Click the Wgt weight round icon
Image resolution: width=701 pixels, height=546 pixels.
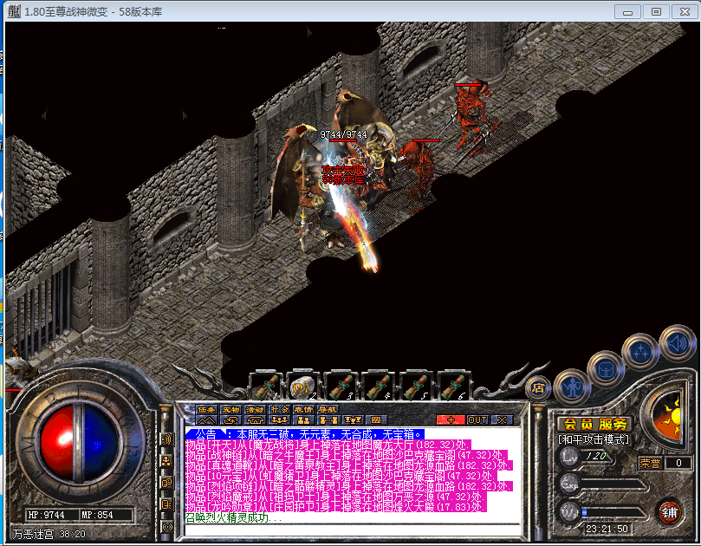[569, 512]
